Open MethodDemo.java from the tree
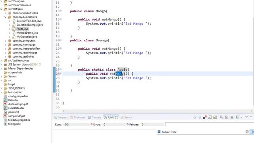This screenshot has width=254, height=143. tap(27, 33)
